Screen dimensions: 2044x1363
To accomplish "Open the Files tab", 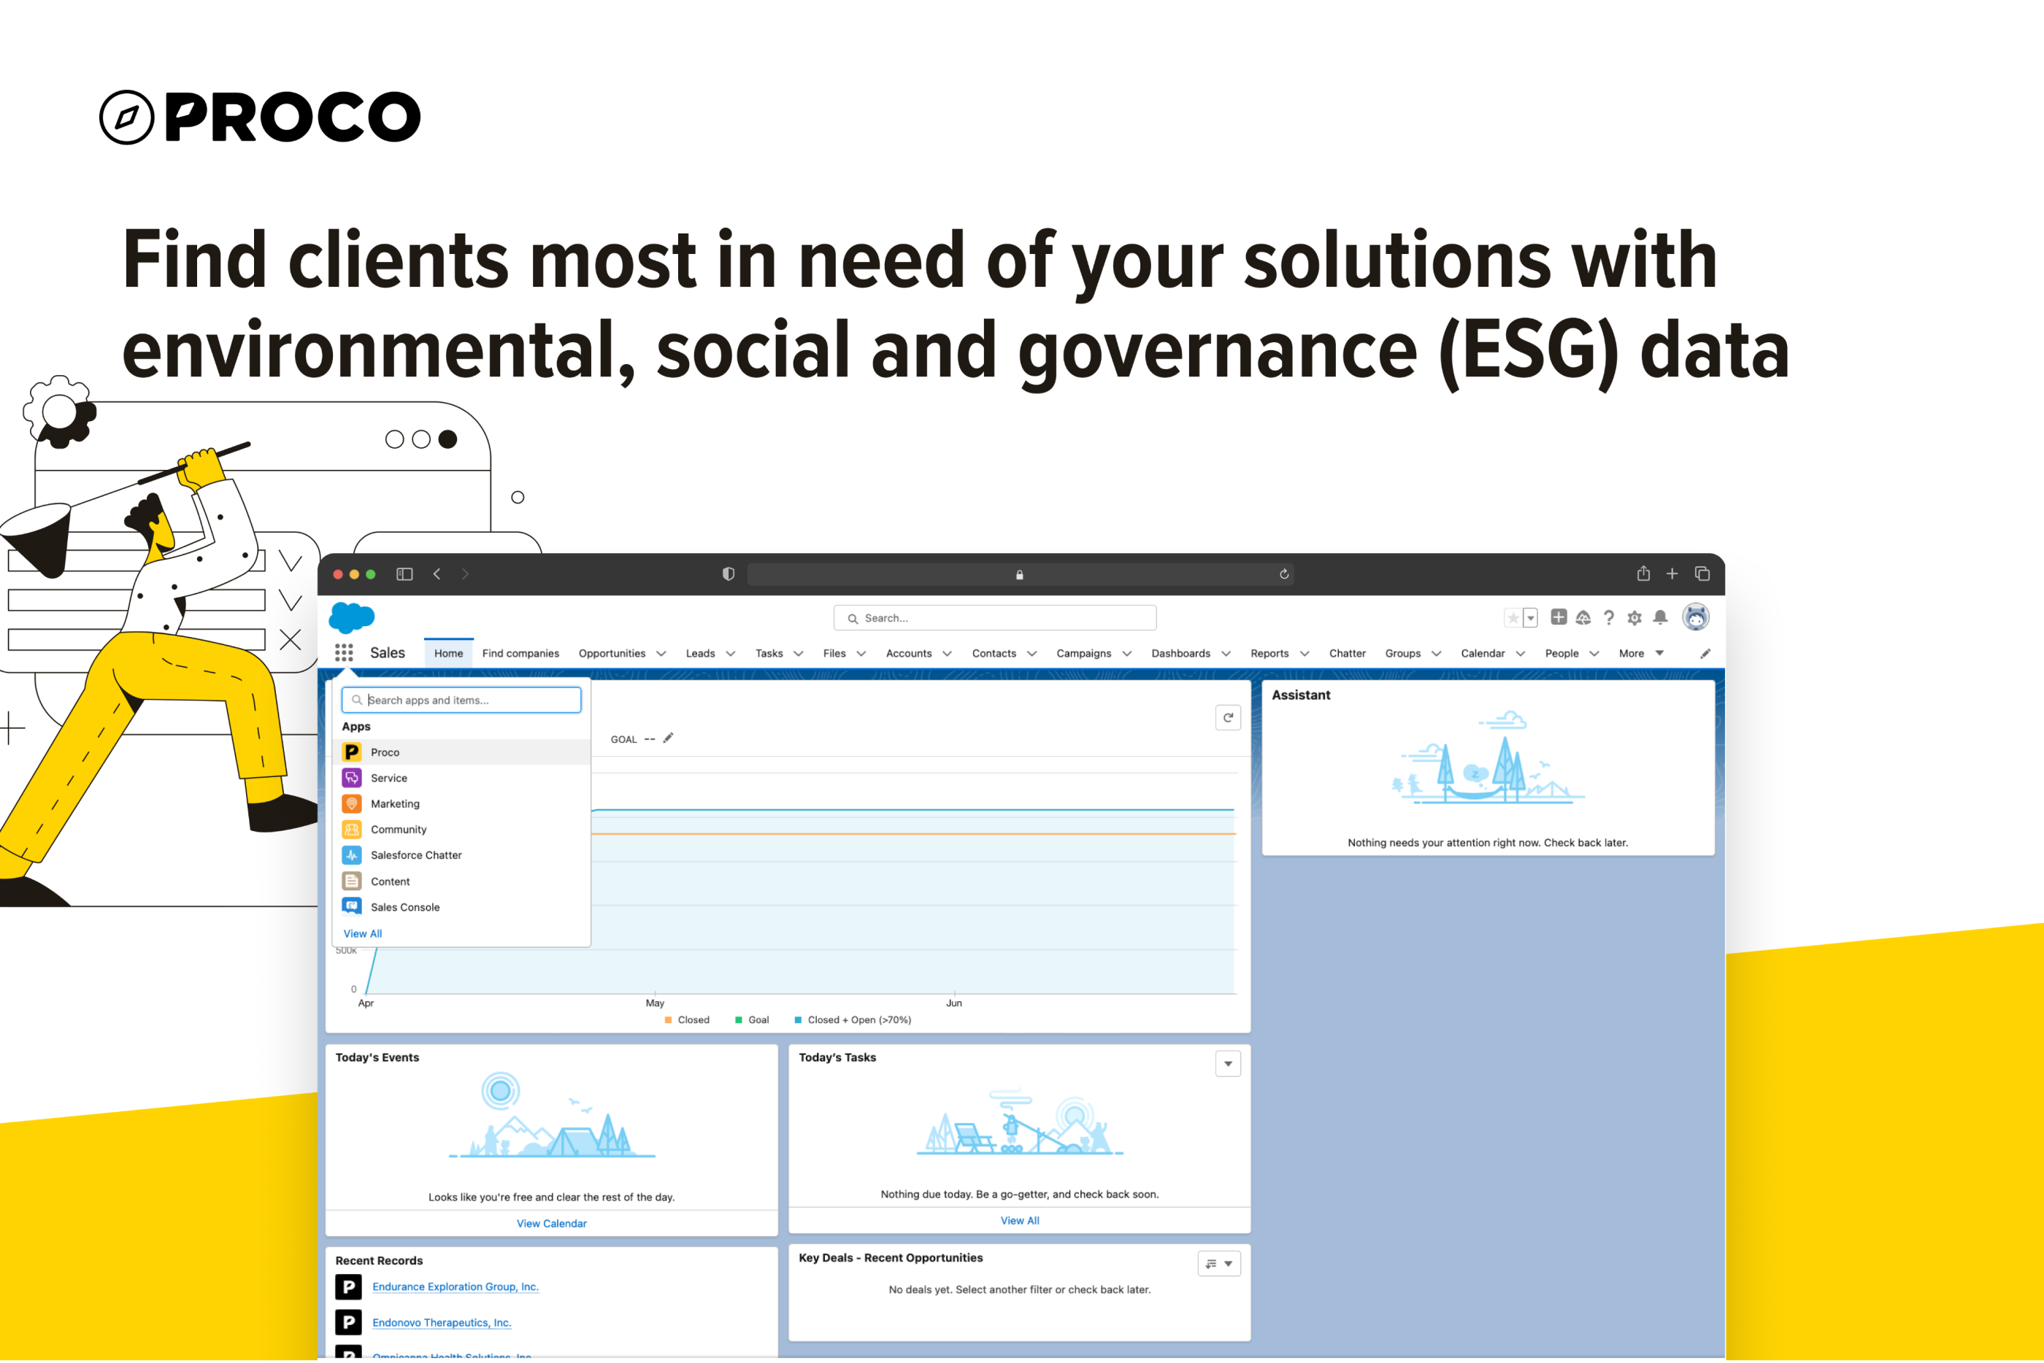I will 834,654.
